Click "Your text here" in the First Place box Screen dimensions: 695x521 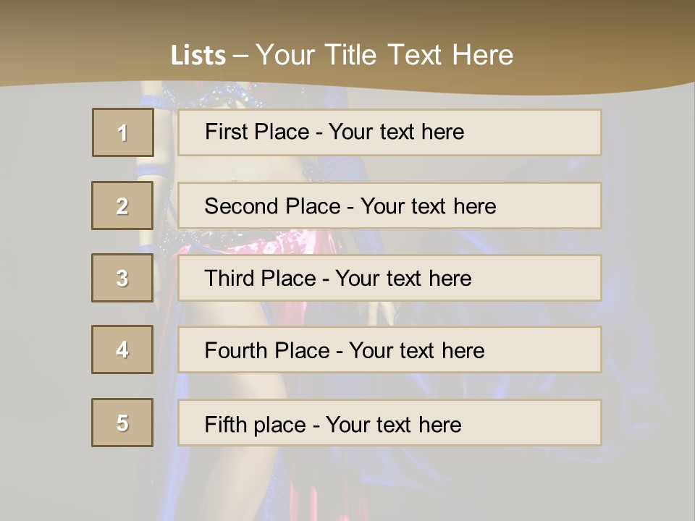396,132
